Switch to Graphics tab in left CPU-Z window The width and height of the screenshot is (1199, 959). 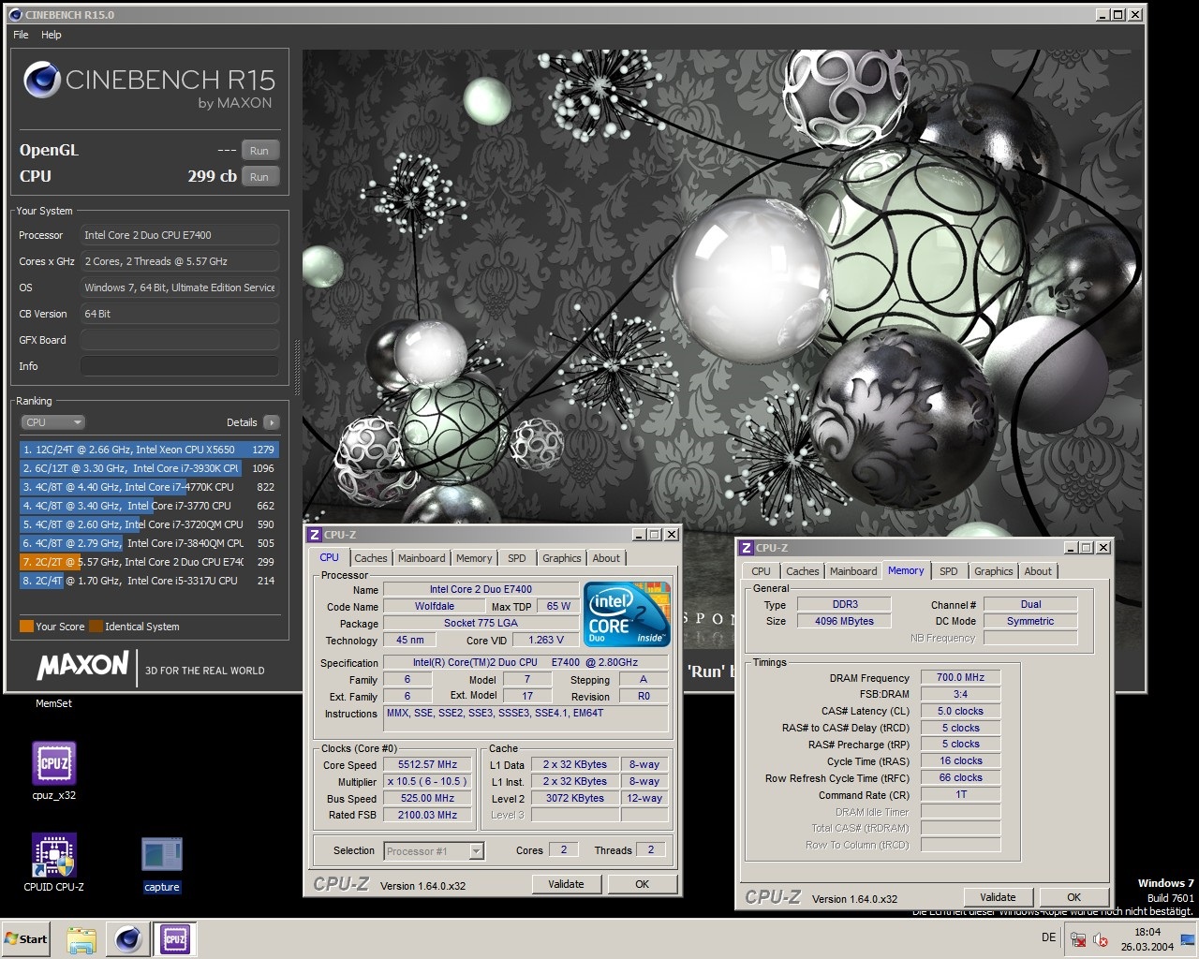[x=562, y=558]
